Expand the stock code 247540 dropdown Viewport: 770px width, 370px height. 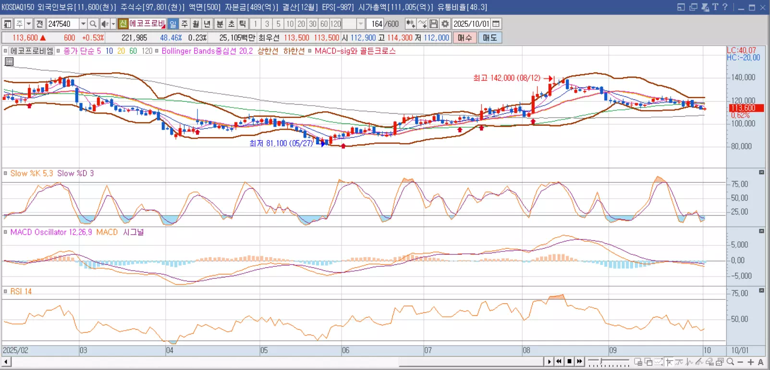(83, 24)
